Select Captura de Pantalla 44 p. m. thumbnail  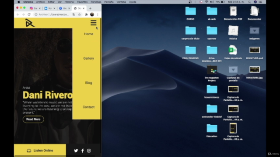tap(233, 109)
